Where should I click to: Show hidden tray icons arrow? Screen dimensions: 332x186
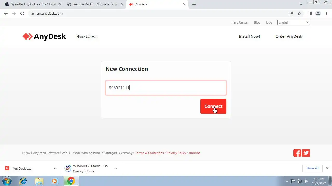[x=287, y=181]
